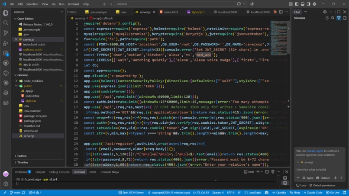
Task: Open the Terminal menu
Action: pos(74,4)
